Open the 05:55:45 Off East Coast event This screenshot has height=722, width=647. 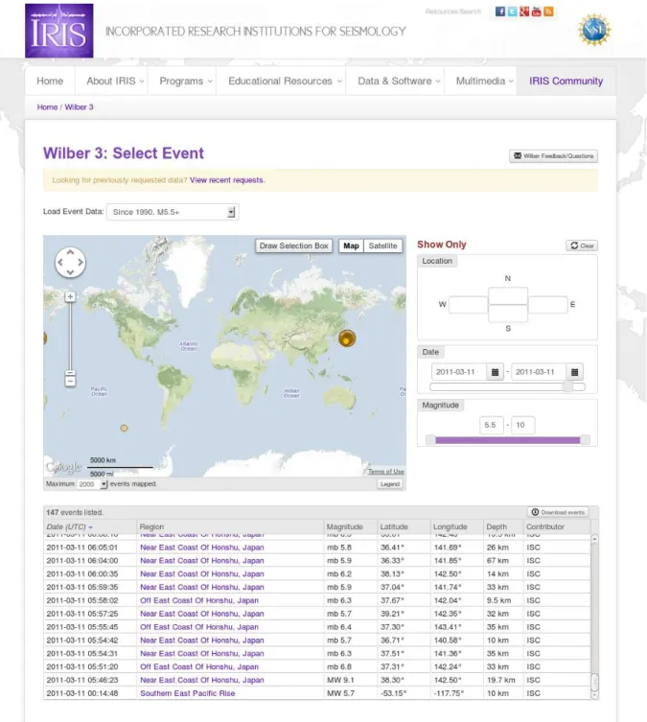coord(199,627)
